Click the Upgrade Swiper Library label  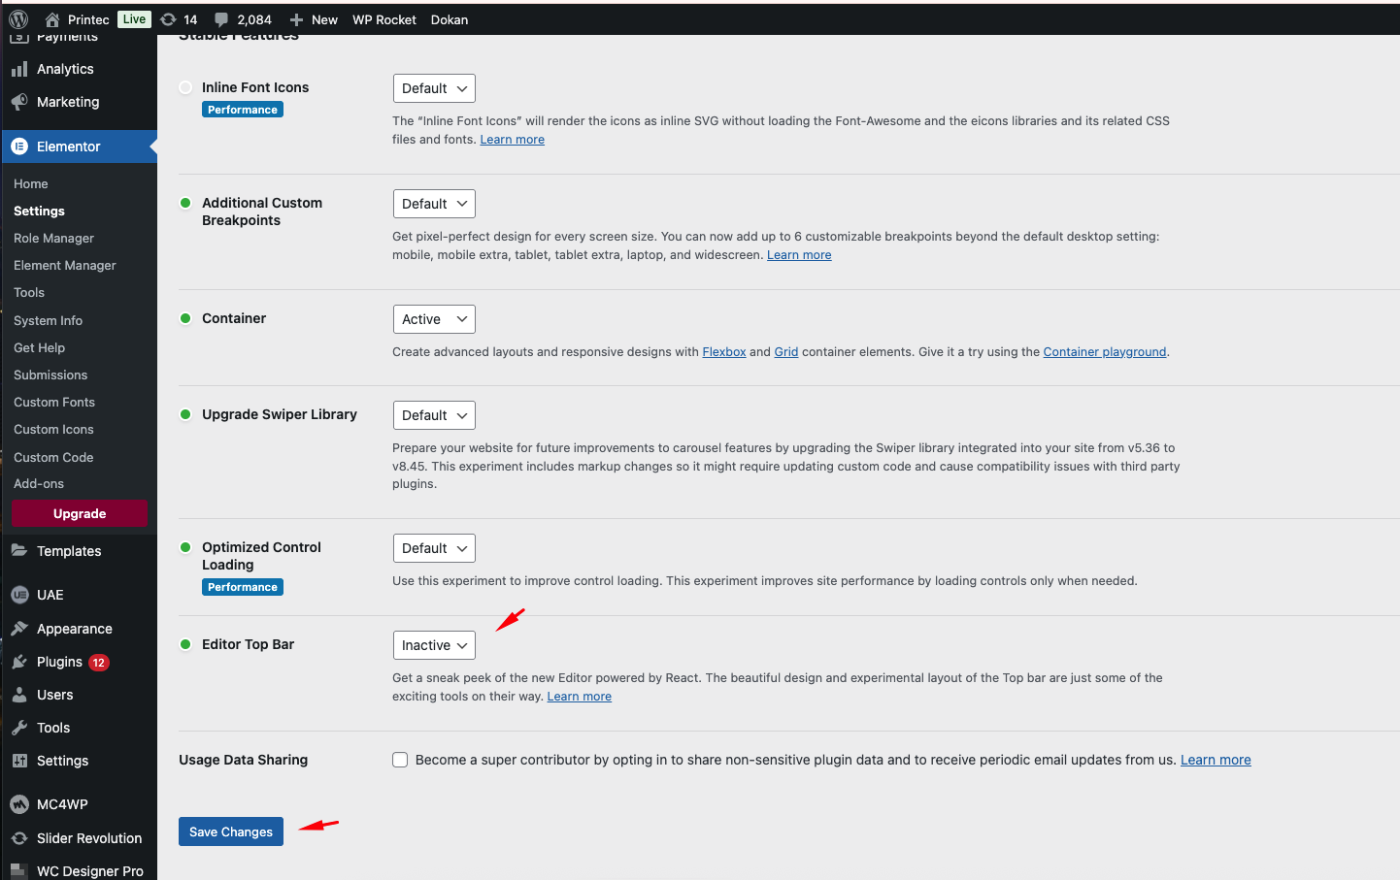pyautogui.click(x=280, y=414)
